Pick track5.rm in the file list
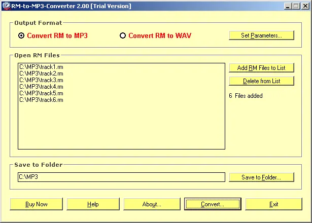Screen dimensions: 312x223 (41, 93)
